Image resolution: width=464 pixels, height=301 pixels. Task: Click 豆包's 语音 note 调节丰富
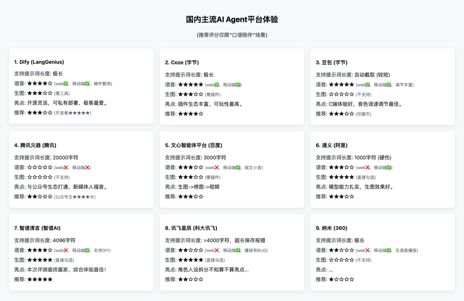pyautogui.click(x=405, y=85)
